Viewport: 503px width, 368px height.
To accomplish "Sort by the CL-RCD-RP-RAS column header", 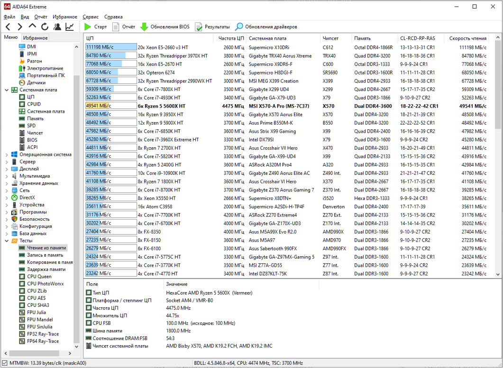I will [421, 38].
